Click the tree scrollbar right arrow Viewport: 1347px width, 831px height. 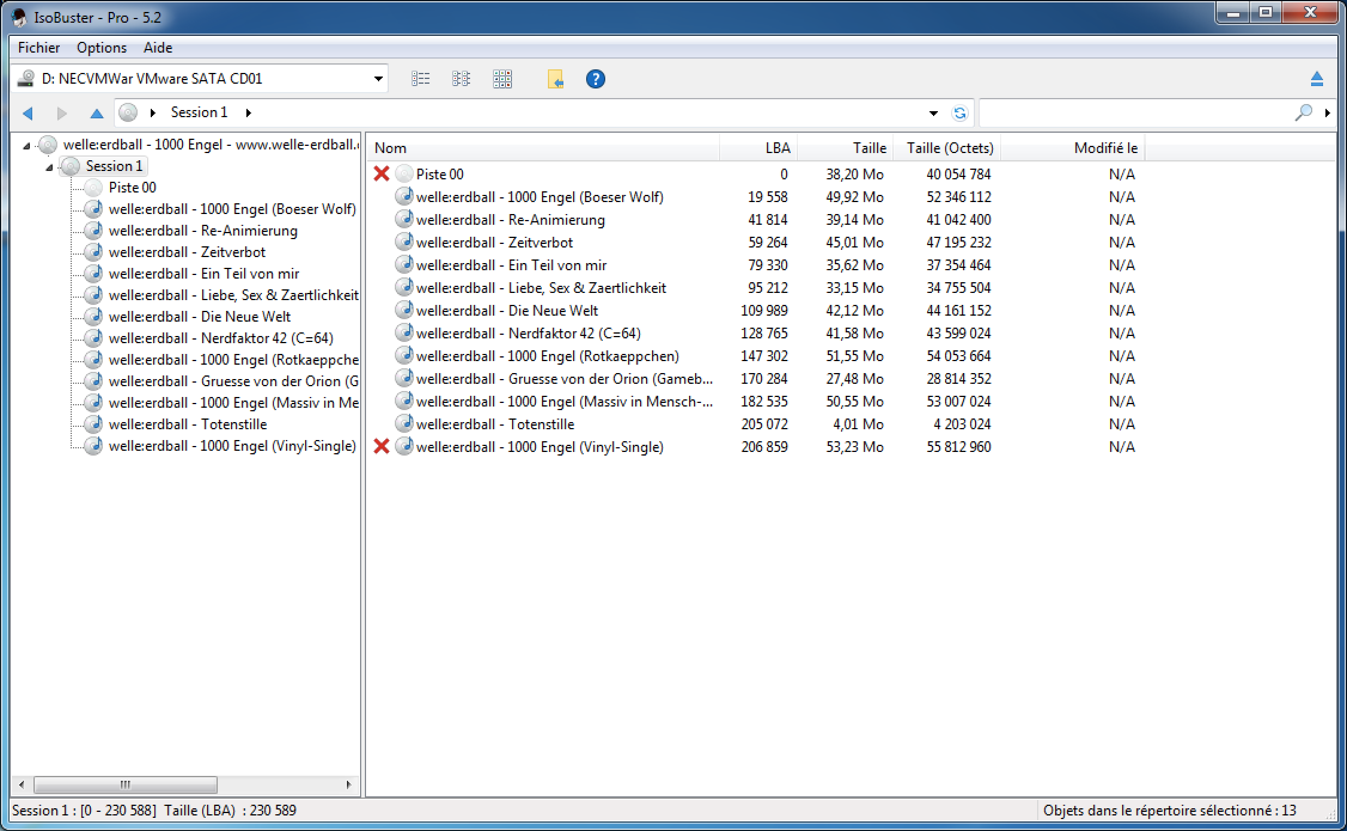349,784
